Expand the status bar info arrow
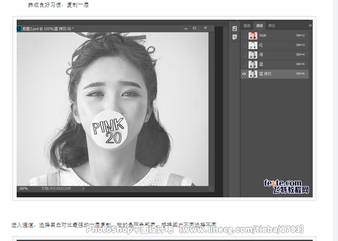This screenshot has width=338, height=241. 83,189
